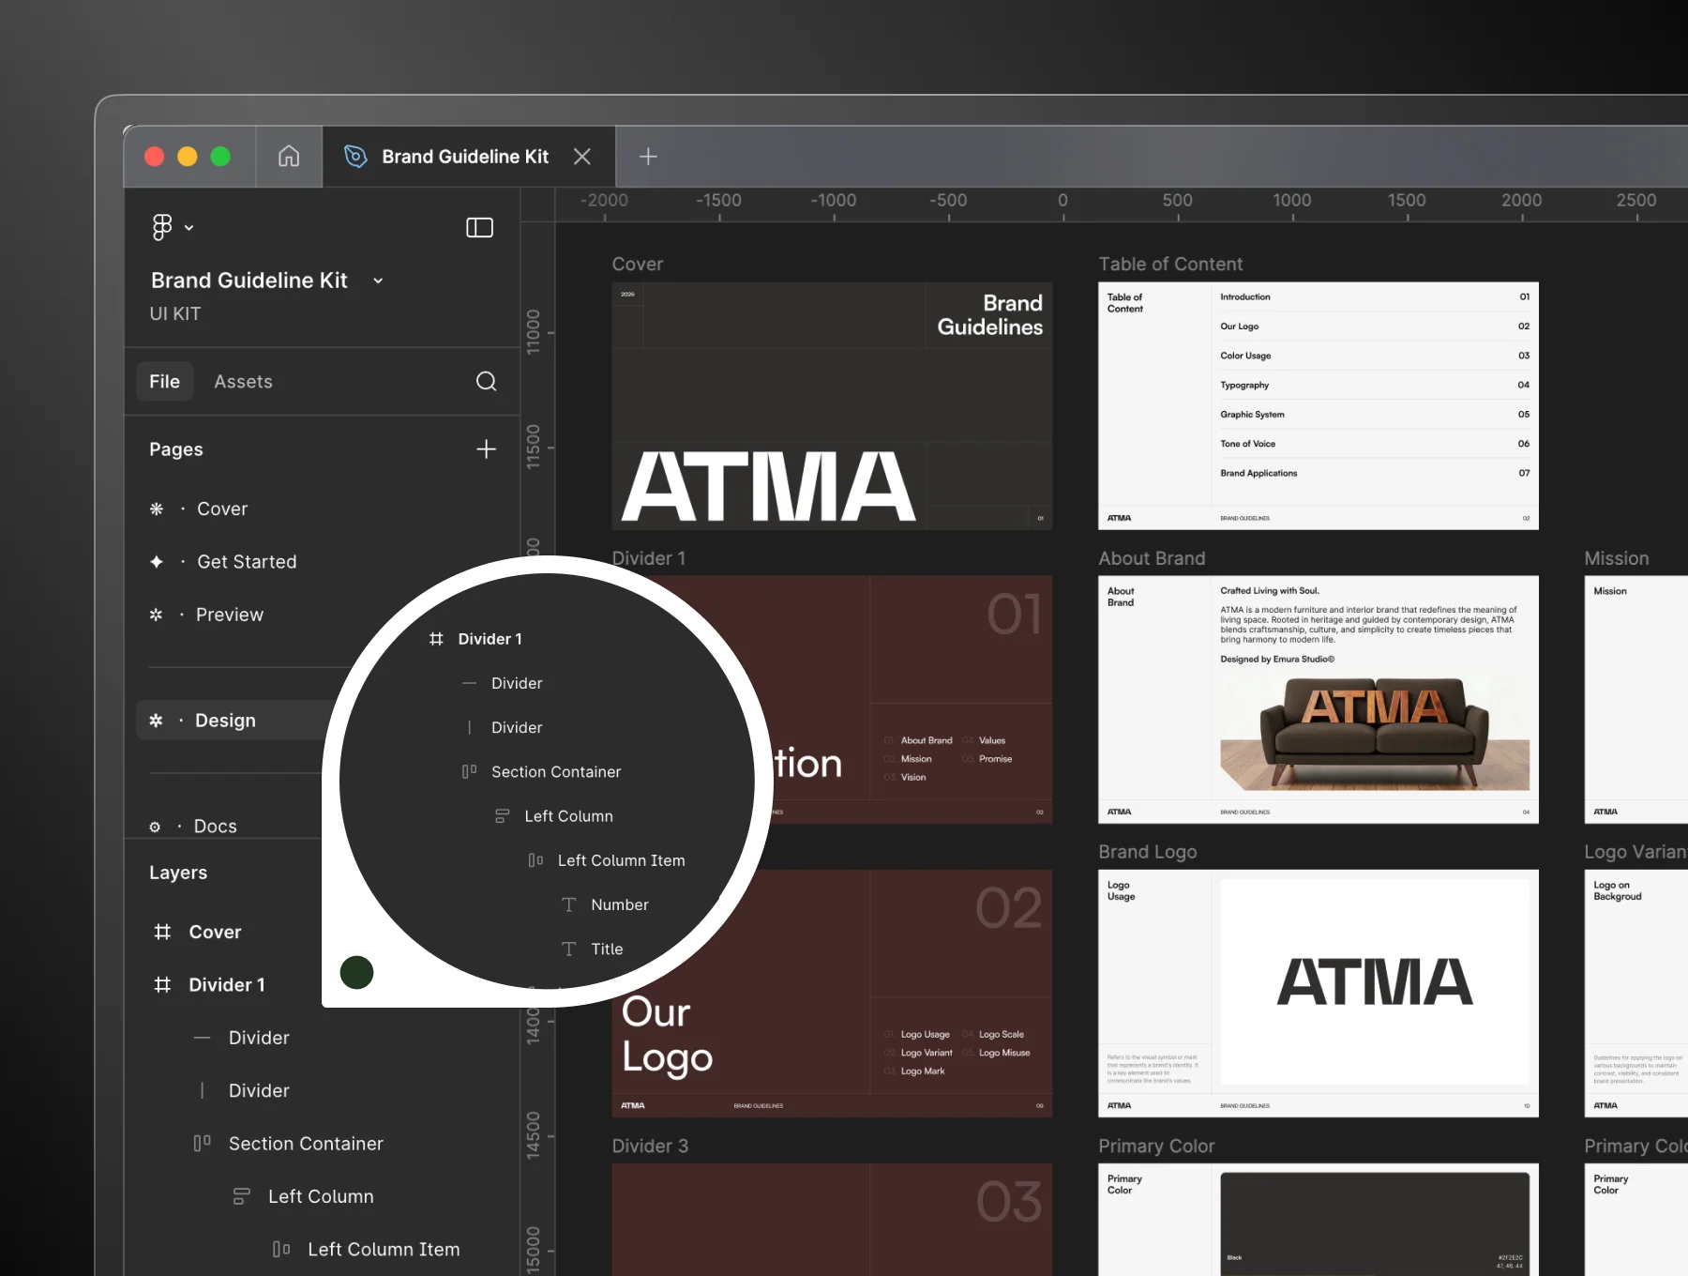
Task: Click the macOS yellow minimize button
Action: tap(188, 157)
